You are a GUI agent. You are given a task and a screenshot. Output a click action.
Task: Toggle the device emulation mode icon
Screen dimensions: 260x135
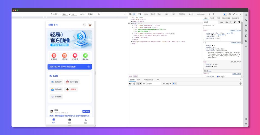[134, 14]
